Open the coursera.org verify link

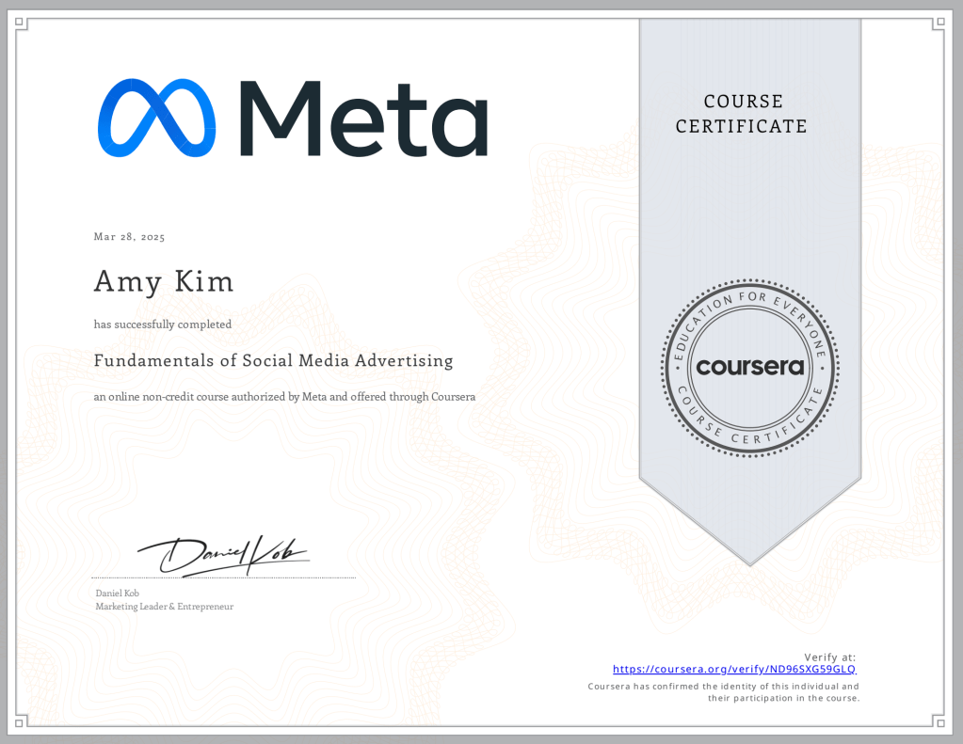(734, 670)
